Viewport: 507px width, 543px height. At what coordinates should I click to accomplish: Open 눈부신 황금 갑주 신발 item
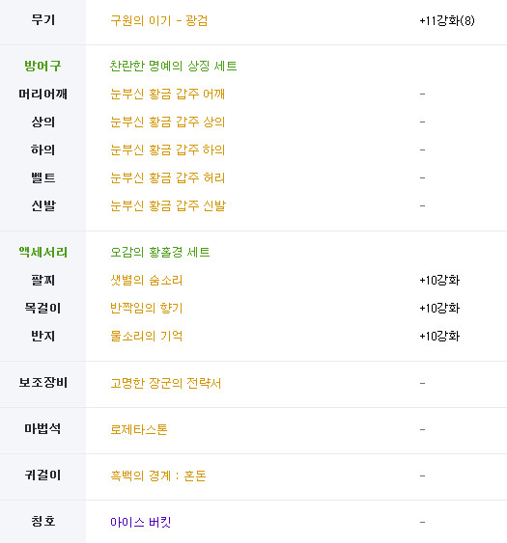[168, 205]
